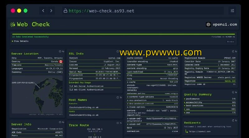
Task: Click the SSL Serial Num row
Action: (x=95, y=72)
